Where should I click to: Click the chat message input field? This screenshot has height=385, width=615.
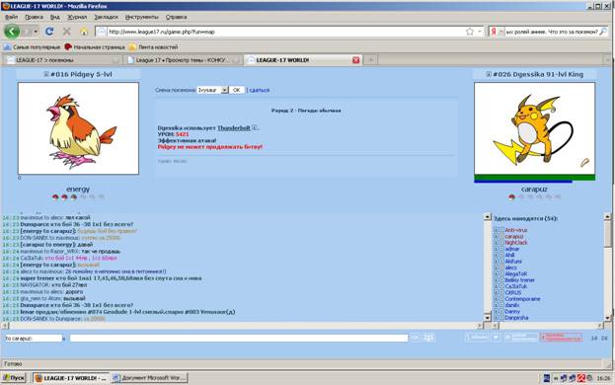[239, 338]
